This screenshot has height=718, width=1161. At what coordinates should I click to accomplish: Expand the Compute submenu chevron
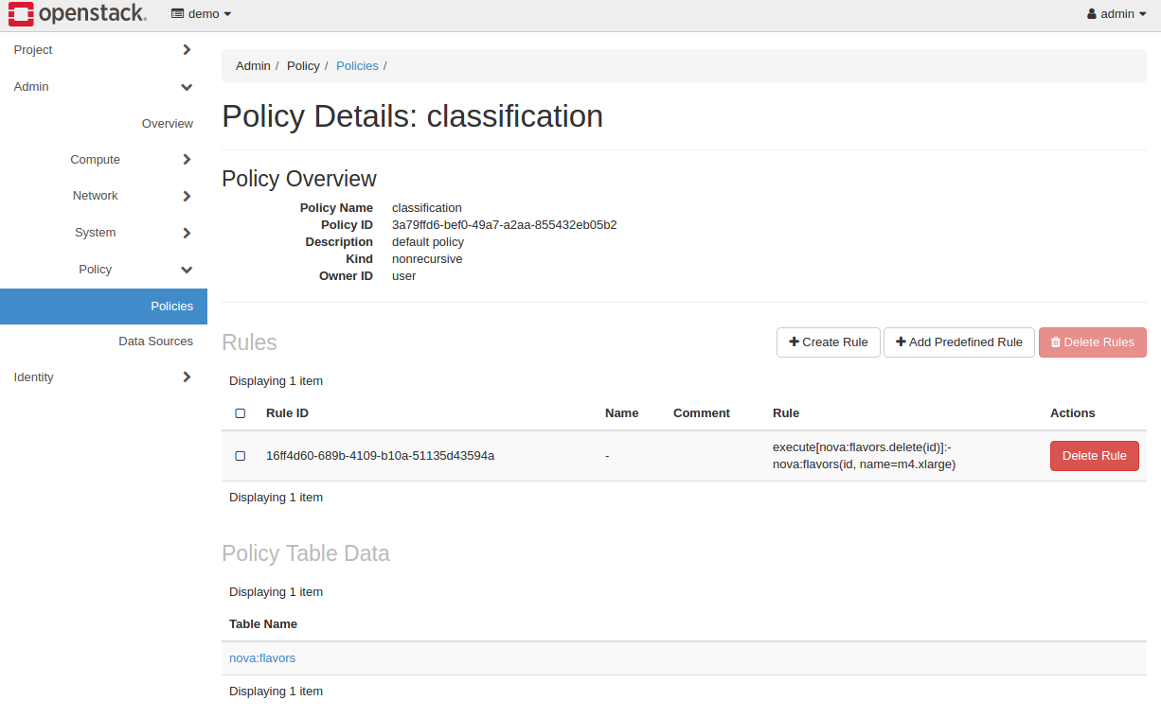coord(187,160)
